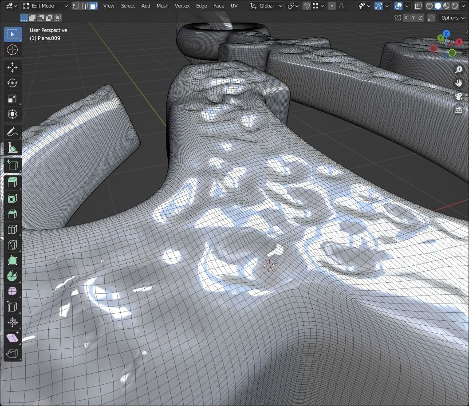Select the Inset Faces tool
This screenshot has height=406, width=469.
[x=12, y=198]
